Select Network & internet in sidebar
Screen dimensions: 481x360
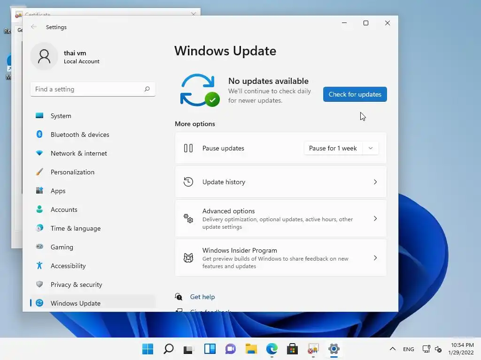(93, 153)
